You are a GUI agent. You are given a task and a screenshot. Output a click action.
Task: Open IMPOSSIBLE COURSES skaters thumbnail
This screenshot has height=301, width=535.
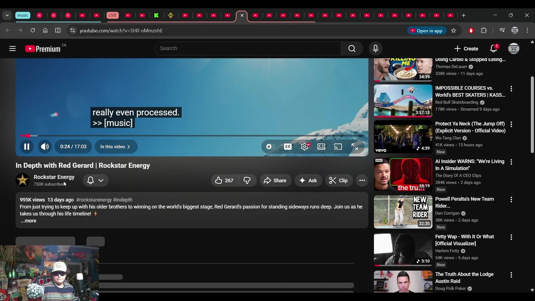tap(403, 101)
